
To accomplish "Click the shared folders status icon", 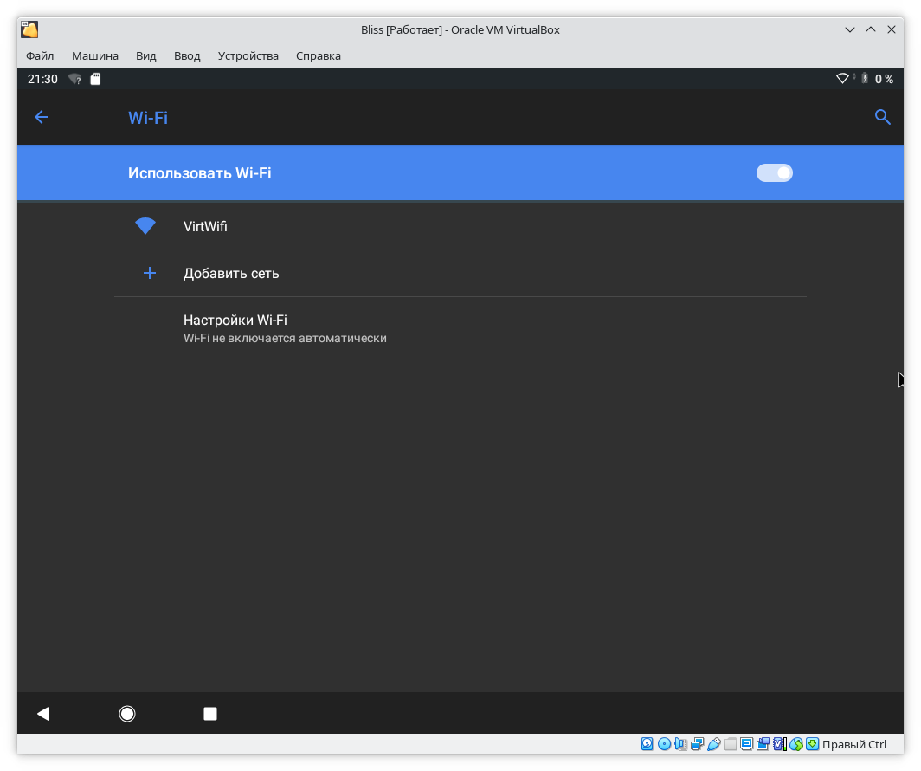I will [731, 744].
